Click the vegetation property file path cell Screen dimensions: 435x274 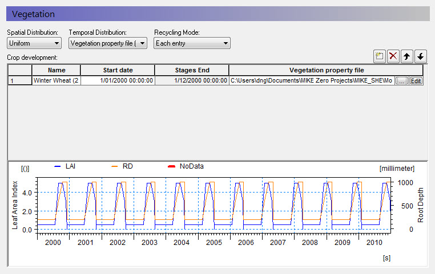point(312,80)
